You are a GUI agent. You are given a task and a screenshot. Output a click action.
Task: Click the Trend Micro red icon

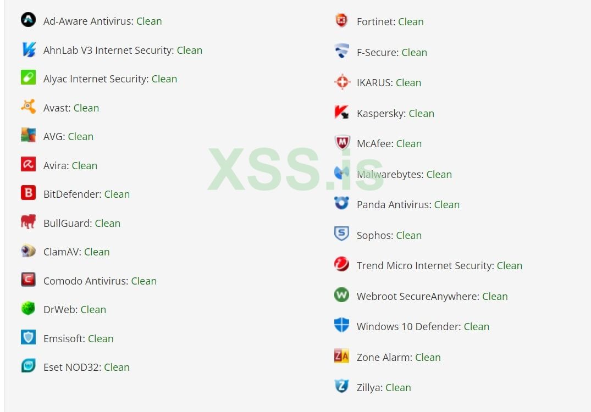(341, 264)
